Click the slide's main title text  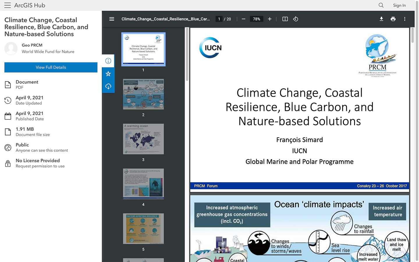pyautogui.click(x=299, y=107)
